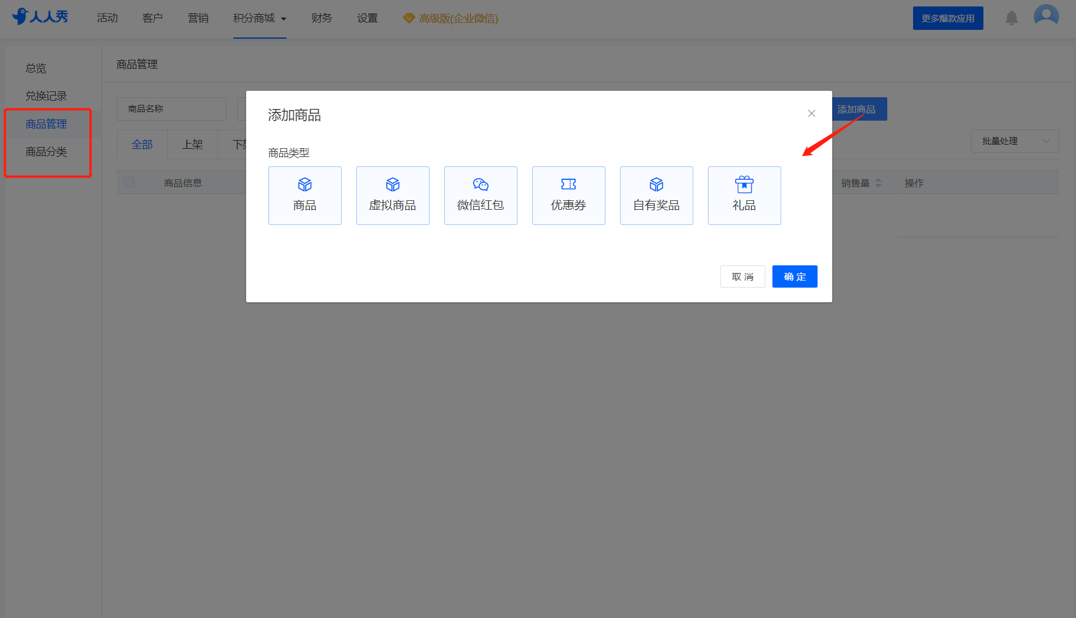Click the 操作 column header

click(914, 183)
